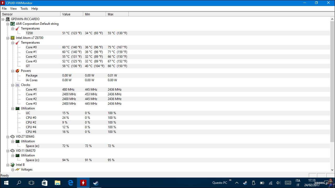Launch the Store app from taskbar
This screenshot has height=188, width=335.
pos(44,183)
